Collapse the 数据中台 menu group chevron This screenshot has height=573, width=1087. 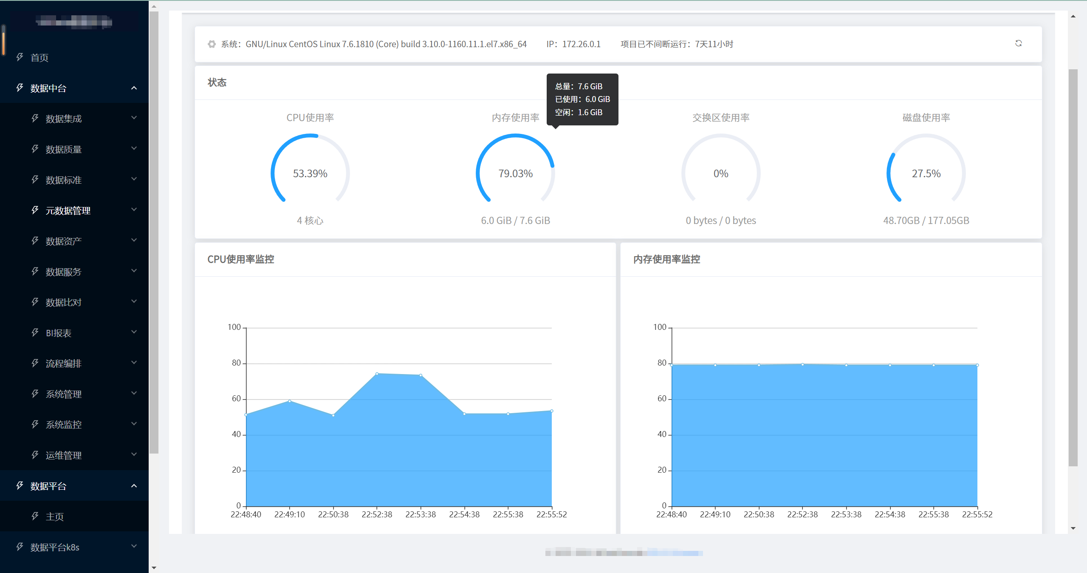click(x=134, y=88)
